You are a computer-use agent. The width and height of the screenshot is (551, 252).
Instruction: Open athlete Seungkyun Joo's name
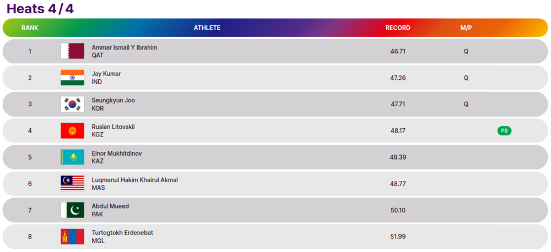[x=113, y=100]
